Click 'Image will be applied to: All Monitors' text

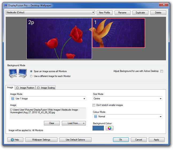coord(26,130)
